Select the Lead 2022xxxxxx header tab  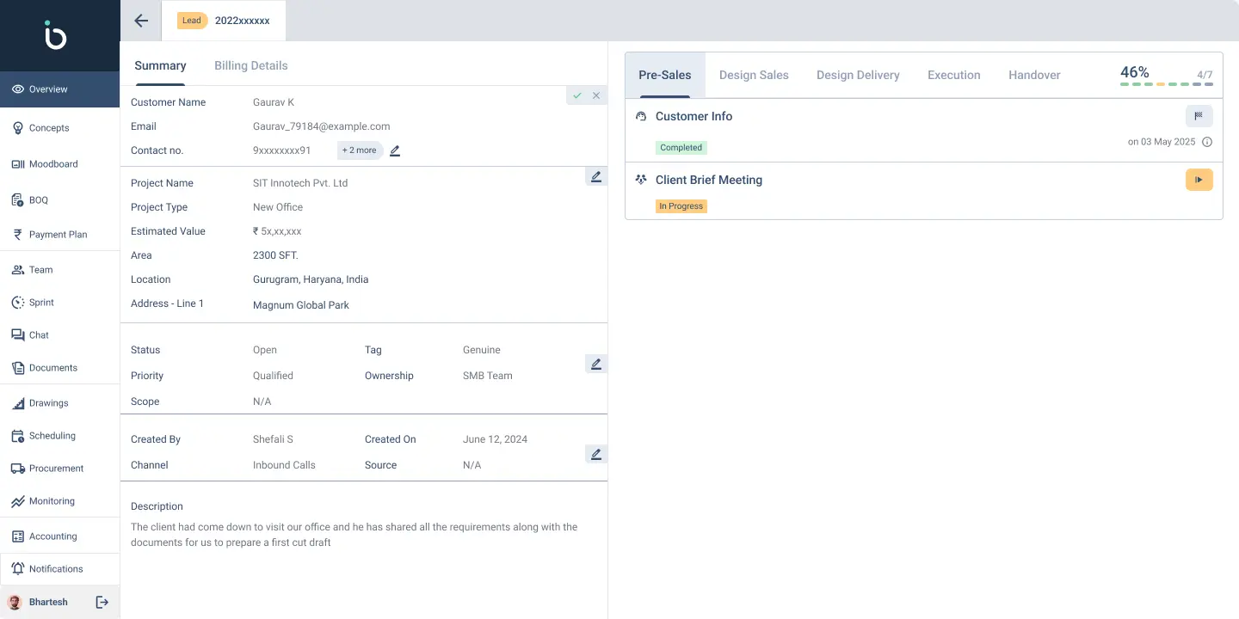224,21
